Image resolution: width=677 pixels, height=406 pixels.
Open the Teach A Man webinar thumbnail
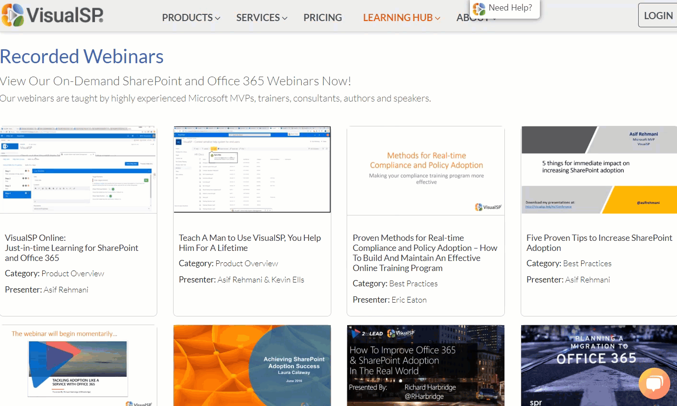[x=252, y=169]
